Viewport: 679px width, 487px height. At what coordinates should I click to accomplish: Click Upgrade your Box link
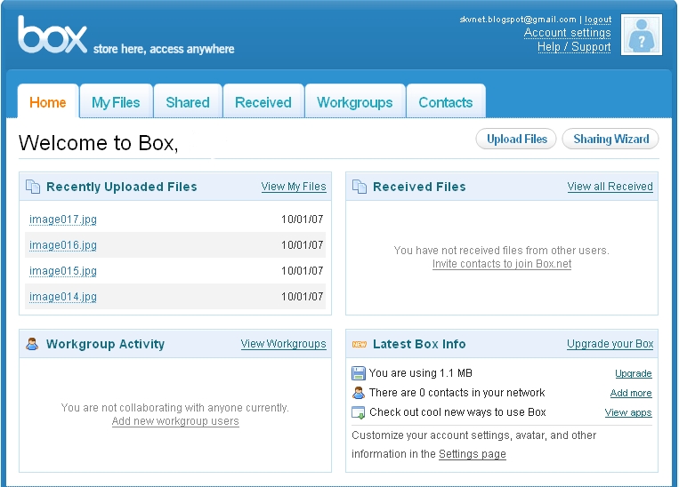click(610, 344)
